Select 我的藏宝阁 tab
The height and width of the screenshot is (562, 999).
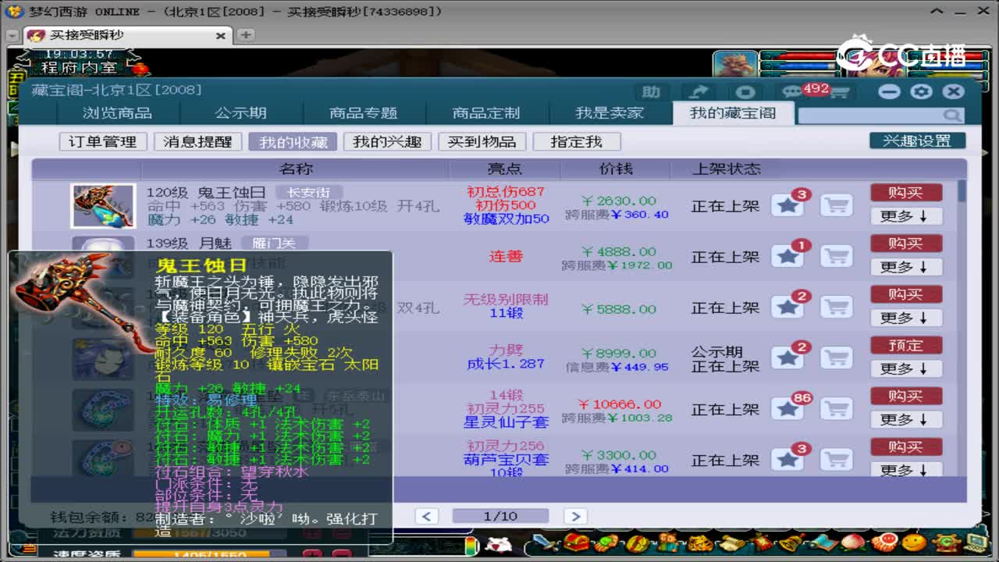tap(733, 113)
